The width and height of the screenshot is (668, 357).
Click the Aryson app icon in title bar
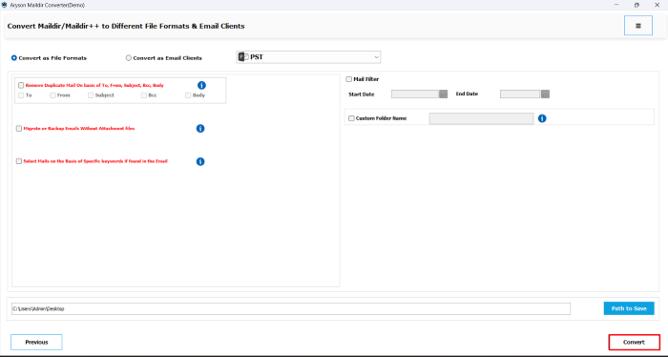[4, 5]
